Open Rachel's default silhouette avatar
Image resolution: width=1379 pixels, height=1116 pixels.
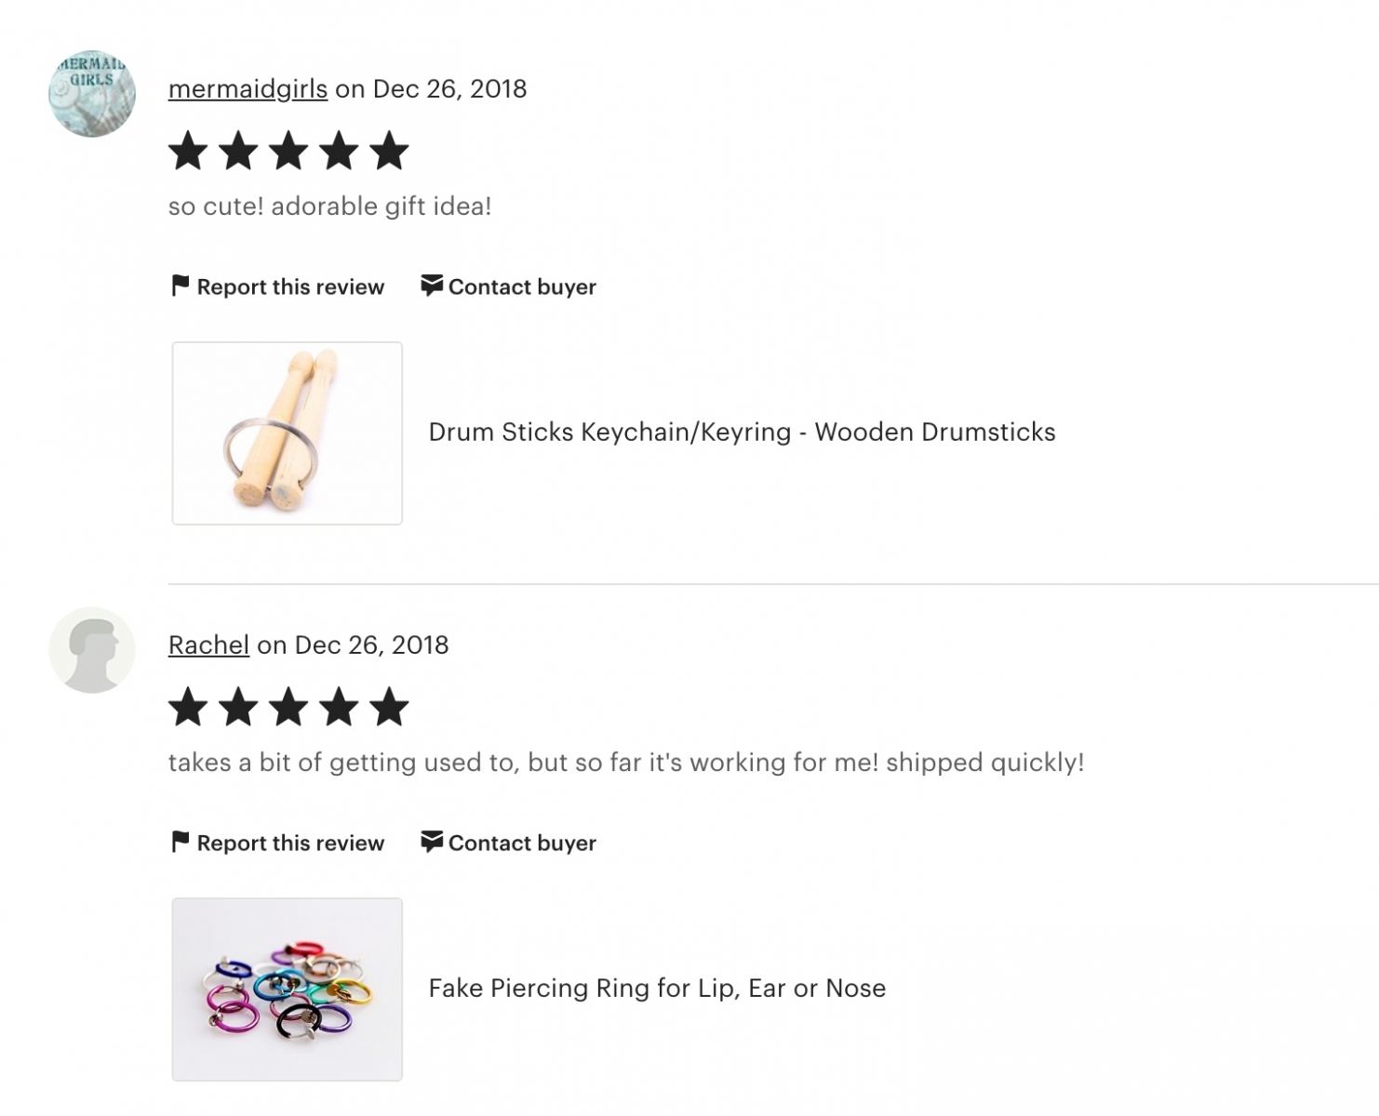[92, 650]
